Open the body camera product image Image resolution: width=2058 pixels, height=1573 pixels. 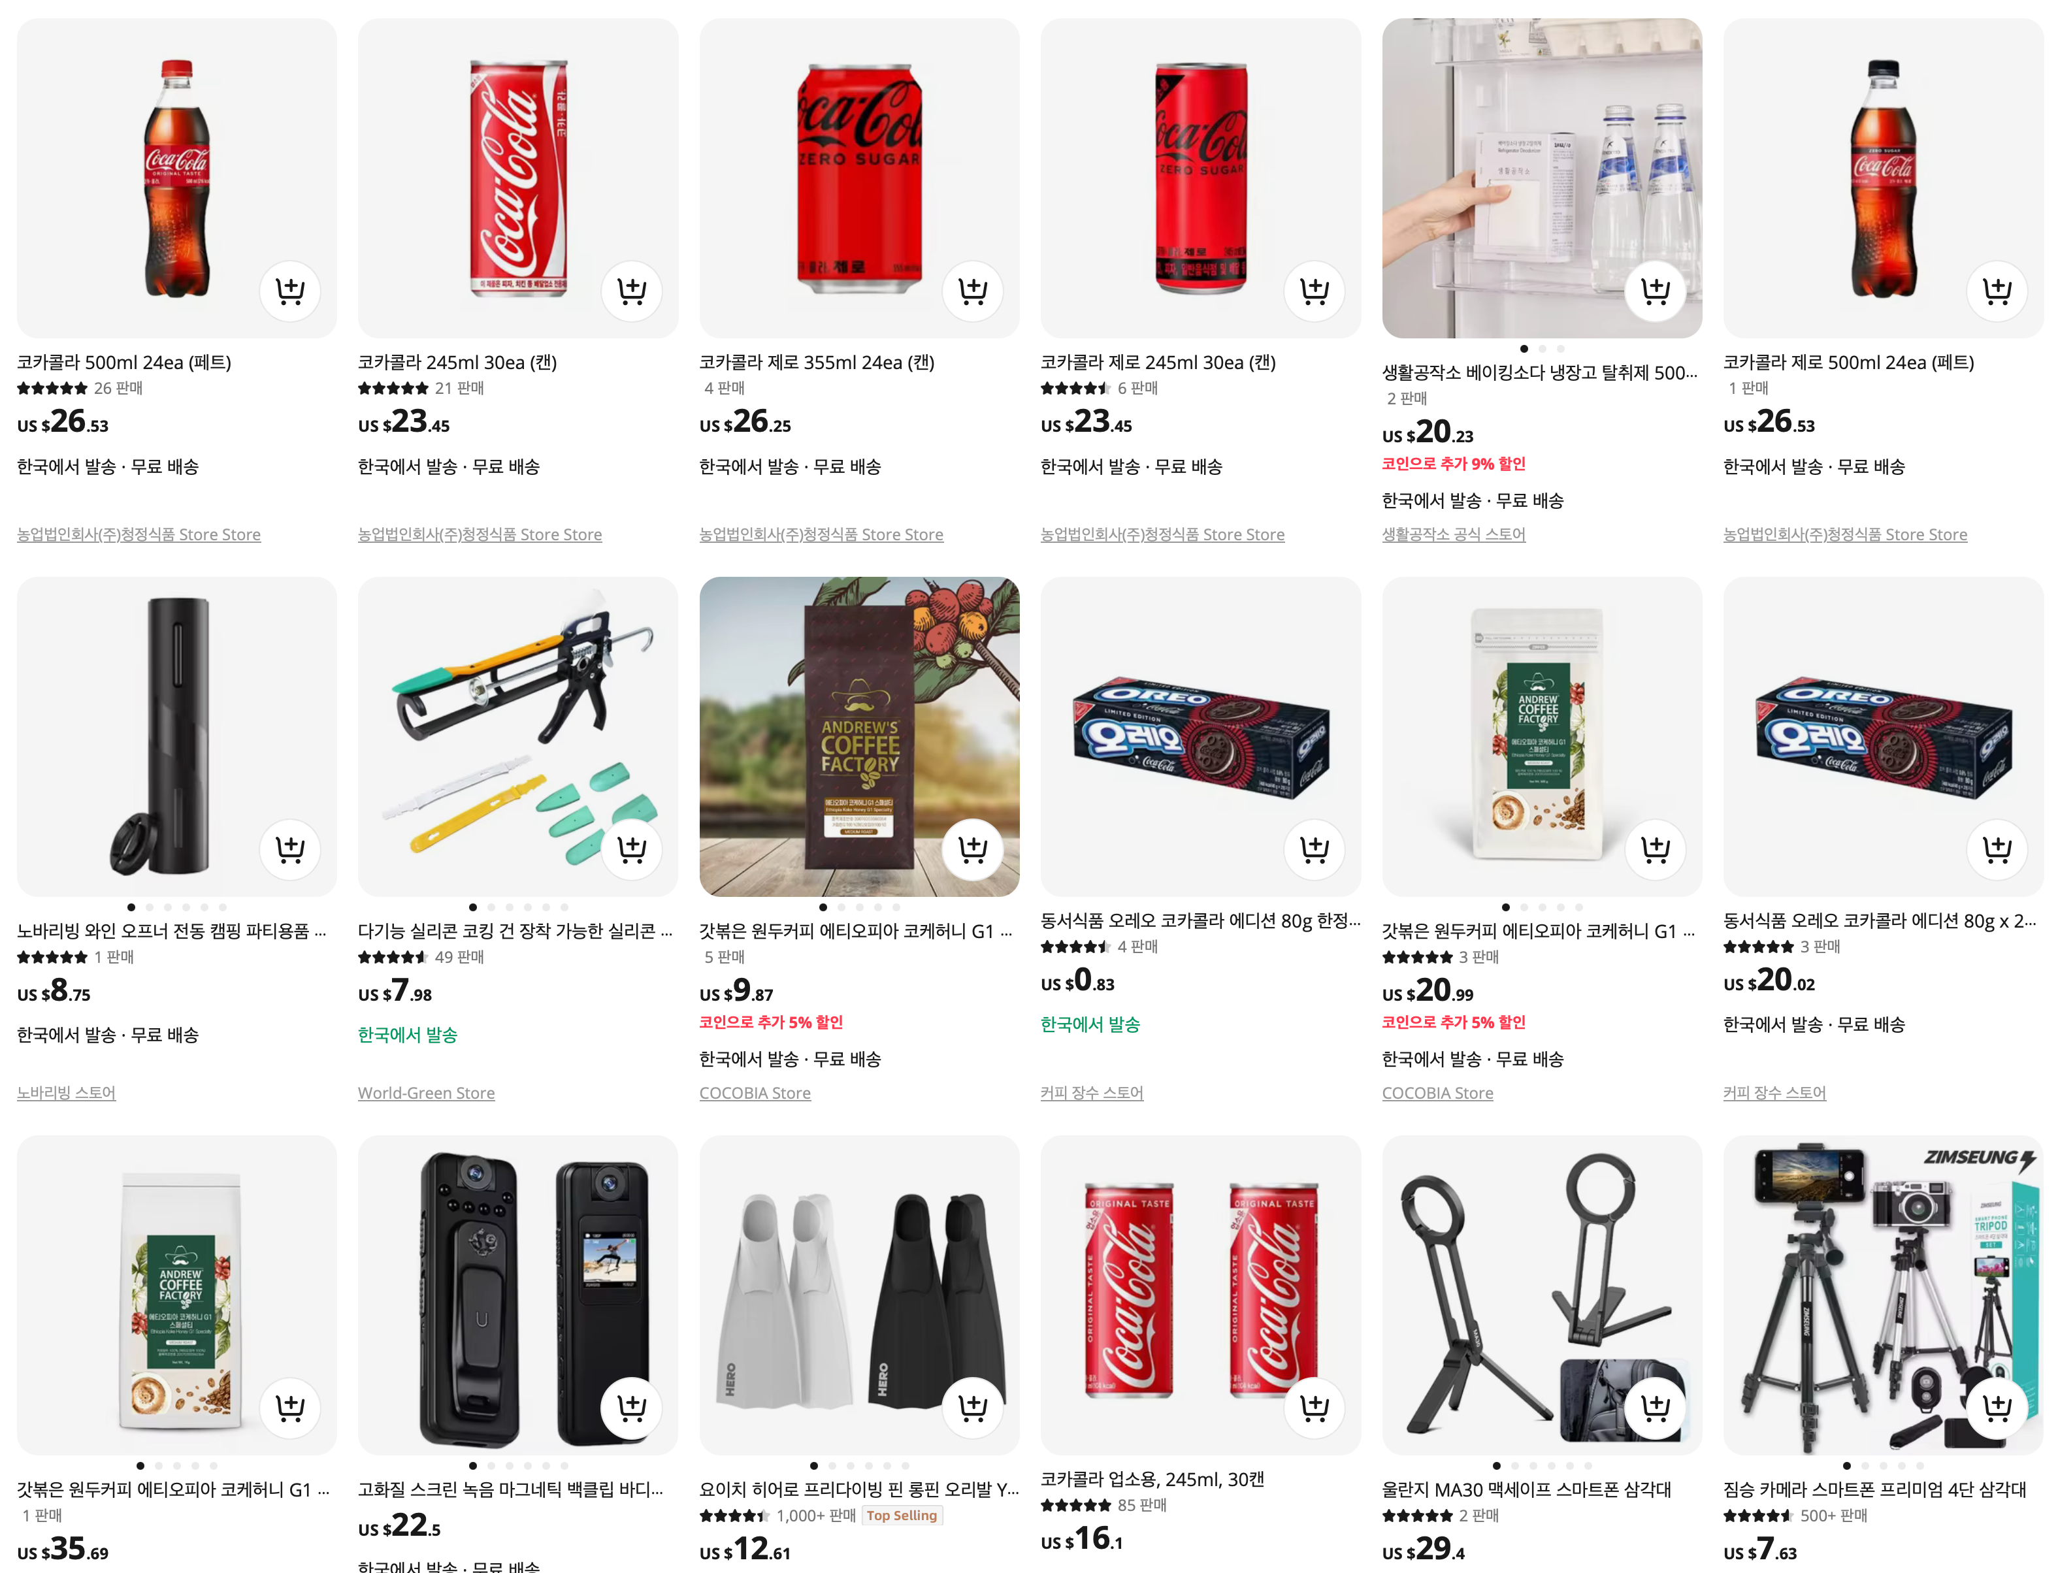(518, 1295)
